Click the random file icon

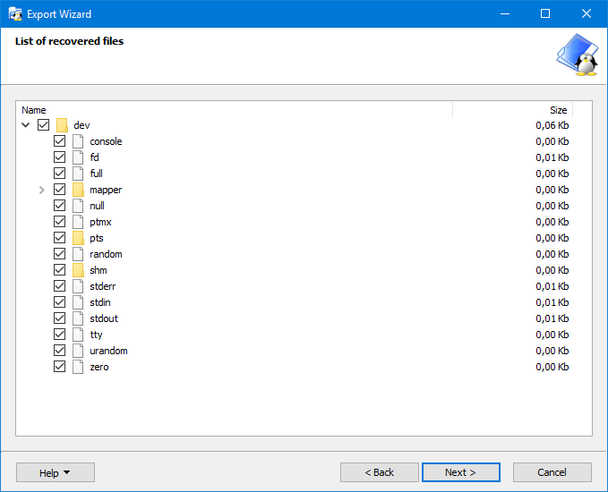tap(78, 254)
